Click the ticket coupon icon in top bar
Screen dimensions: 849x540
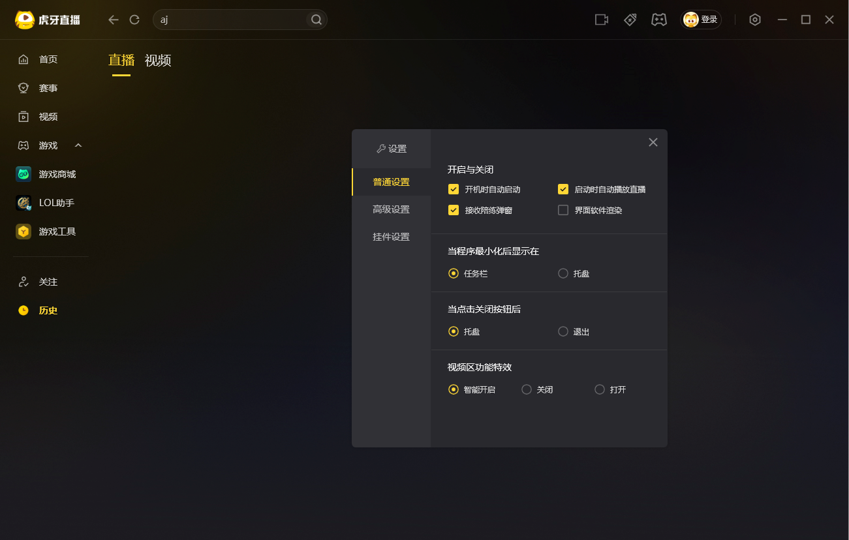[x=630, y=20]
